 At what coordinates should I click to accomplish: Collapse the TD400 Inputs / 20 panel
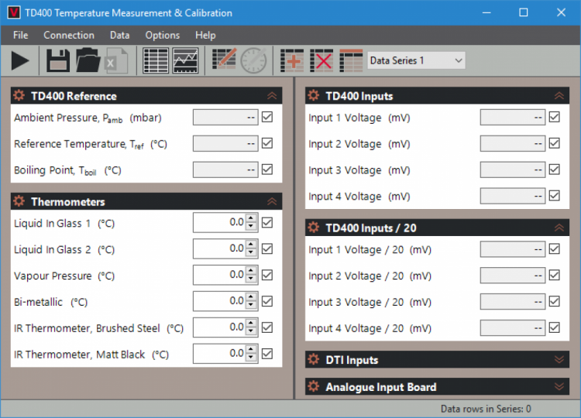559,228
